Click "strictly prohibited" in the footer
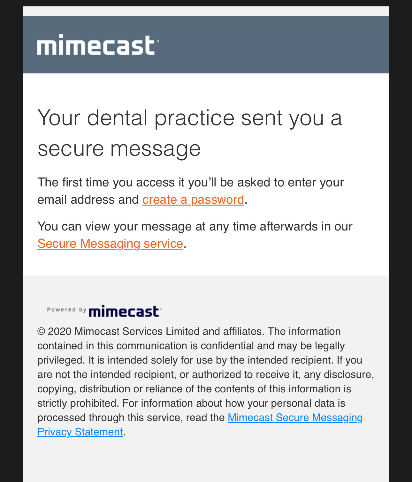 pos(78,403)
